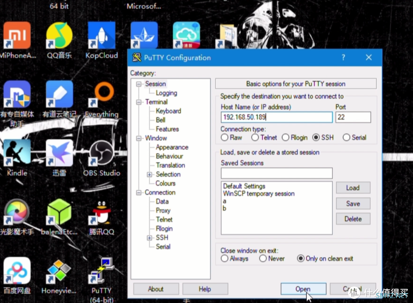This screenshot has width=413, height=303.
Task: Select the Session category label
Action: 155,84
